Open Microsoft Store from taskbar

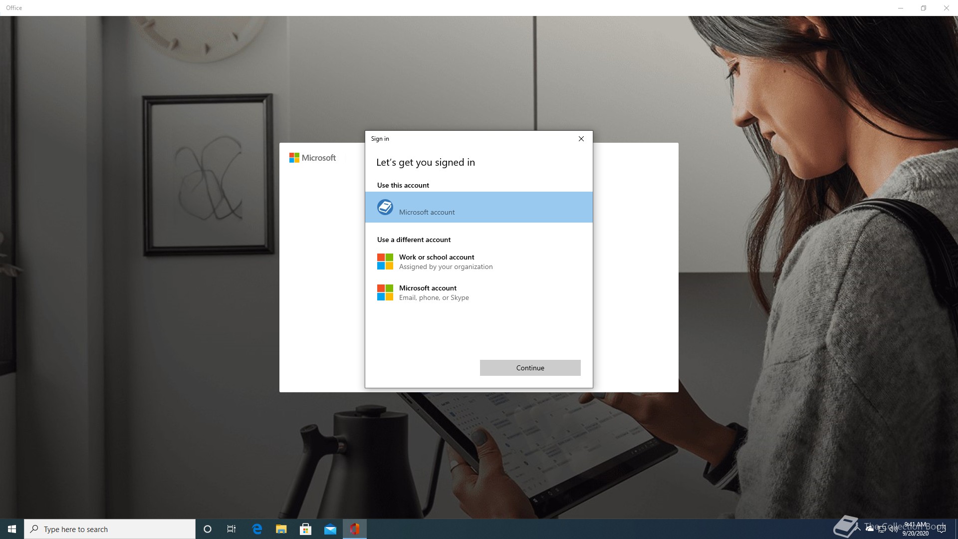pos(305,529)
